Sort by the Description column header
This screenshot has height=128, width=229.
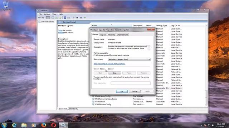[x=137, y=26]
